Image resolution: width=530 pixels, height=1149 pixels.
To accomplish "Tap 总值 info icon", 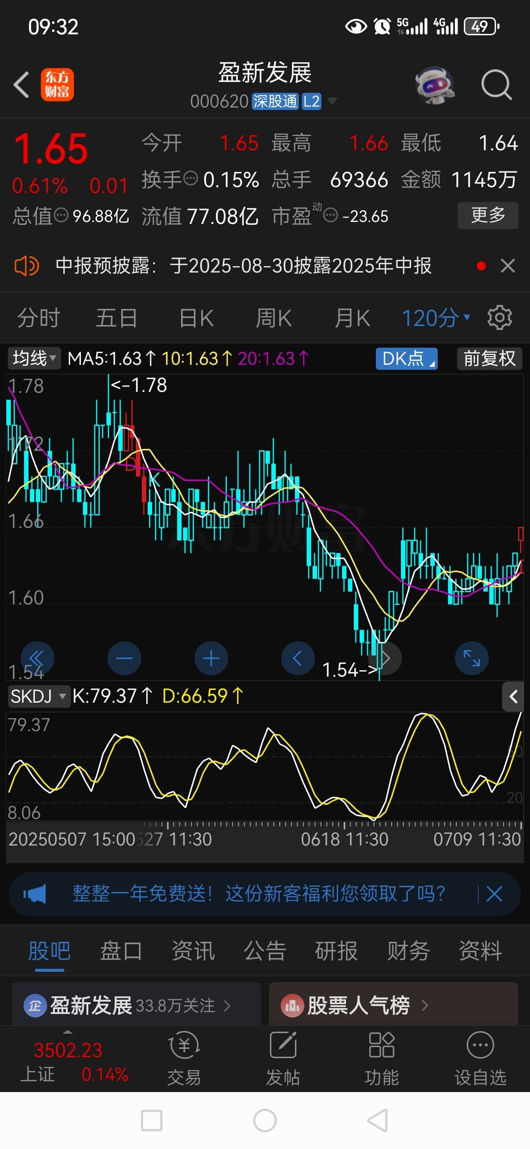I will [61, 215].
